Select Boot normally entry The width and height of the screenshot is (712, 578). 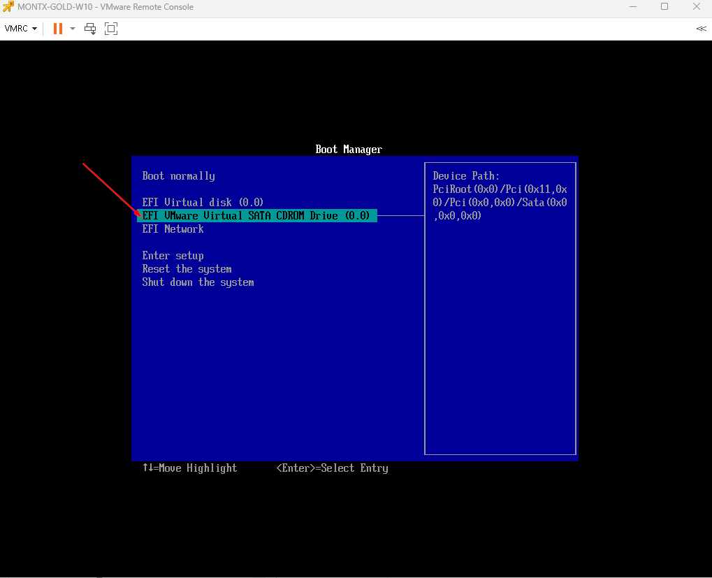point(178,176)
